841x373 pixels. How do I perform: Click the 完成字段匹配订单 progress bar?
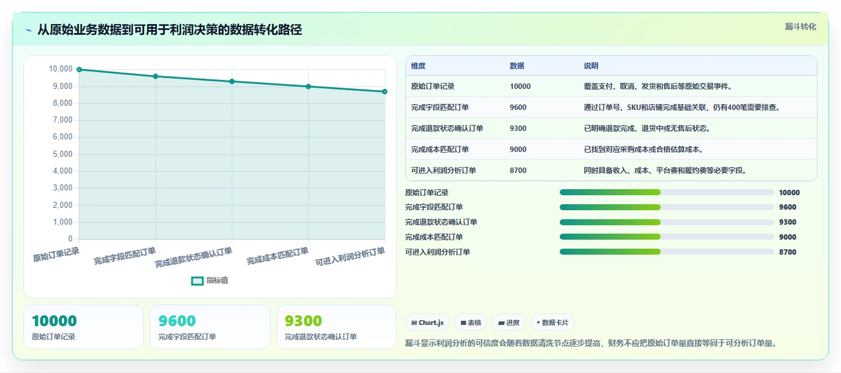tap(667, 207)
